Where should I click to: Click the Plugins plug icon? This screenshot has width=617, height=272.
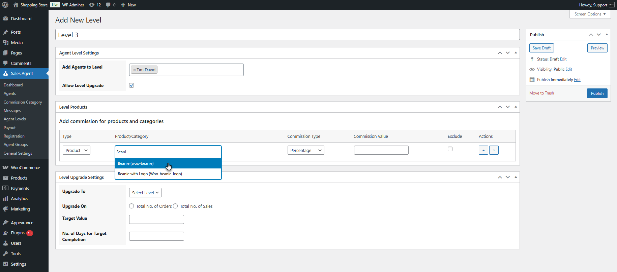pyautogui.click(x=5, y=233)
